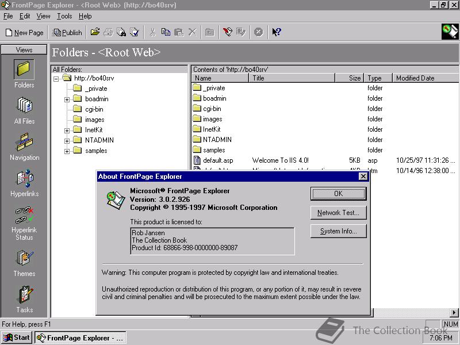Screen dimensions: 460x345
Task: Expand the InetKit folder in tree
Action: click(67, 131)
